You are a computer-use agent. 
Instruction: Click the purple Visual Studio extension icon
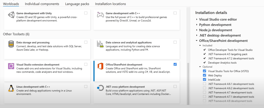click(x=11, y=66)
